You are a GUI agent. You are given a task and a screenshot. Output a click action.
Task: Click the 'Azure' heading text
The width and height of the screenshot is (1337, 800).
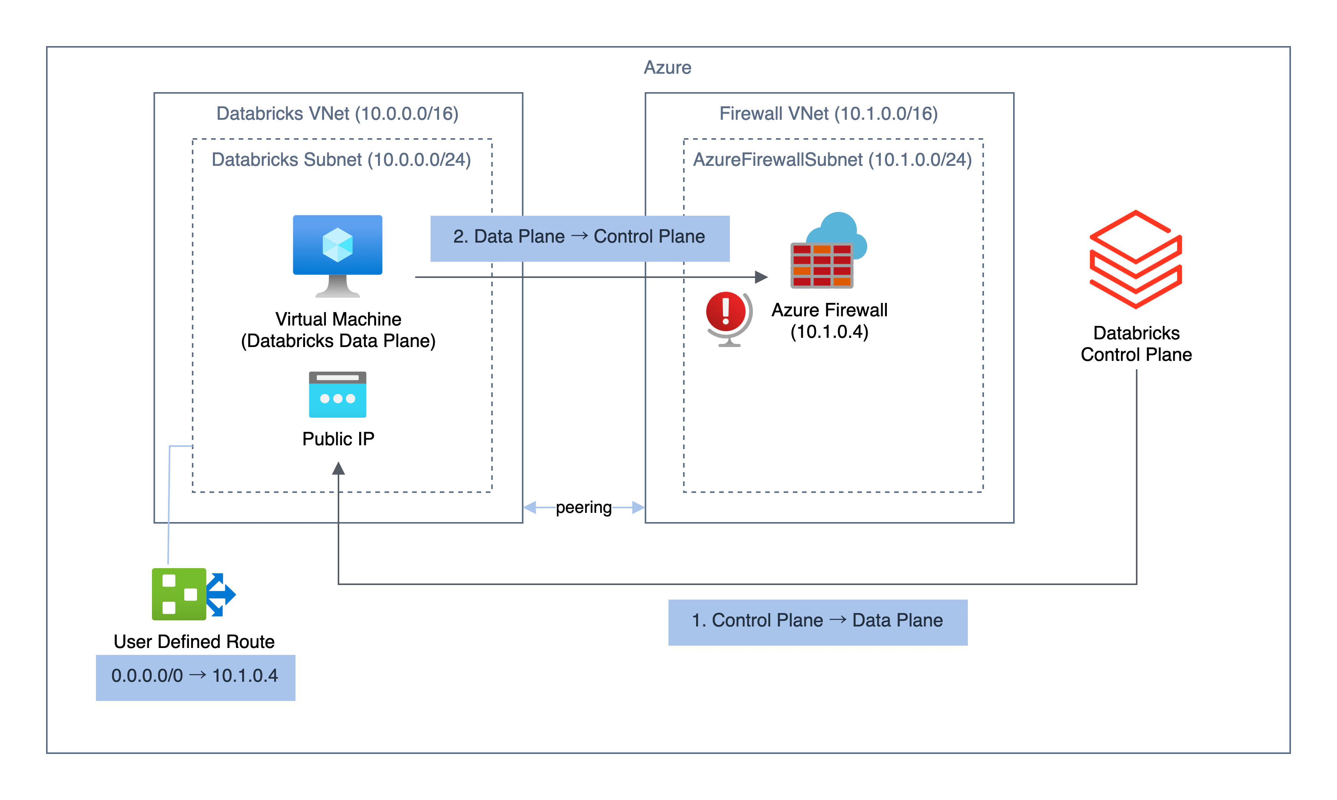pyautogui.click(x=668, y=68)
